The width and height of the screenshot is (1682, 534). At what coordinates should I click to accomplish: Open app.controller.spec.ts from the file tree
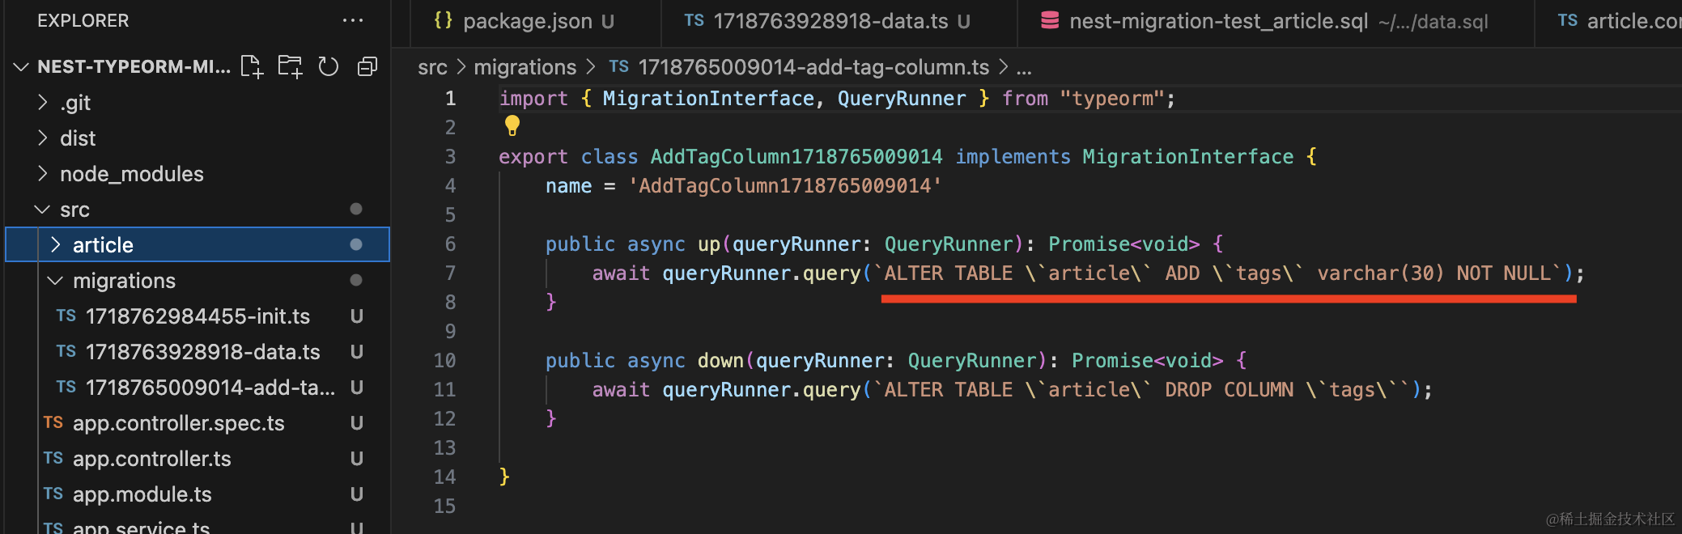[178, 423]
